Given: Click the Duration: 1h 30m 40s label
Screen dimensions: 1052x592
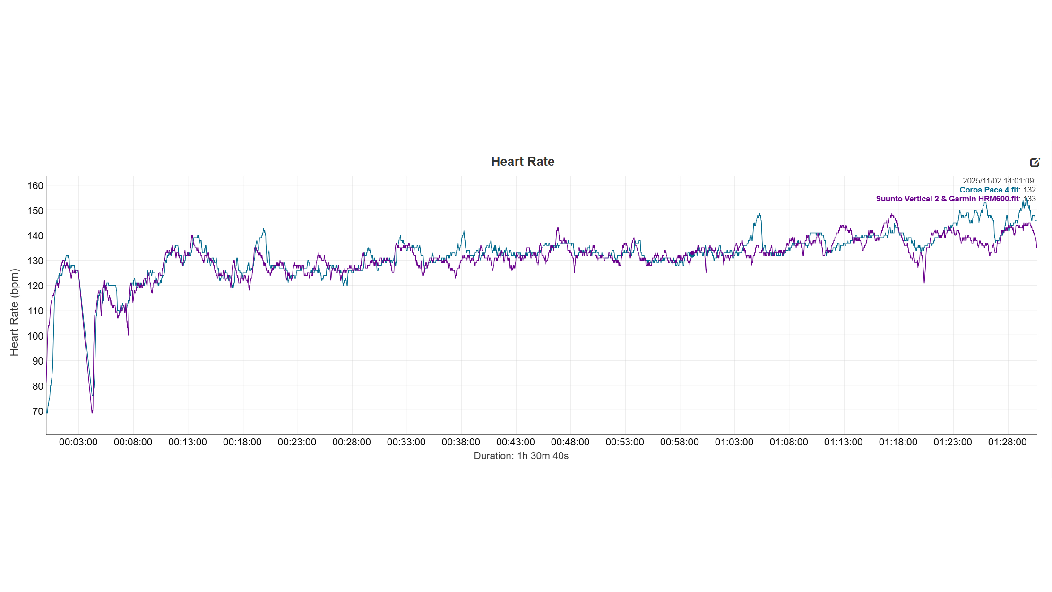Looking at the screenshot, I should (x=521, y=456).
